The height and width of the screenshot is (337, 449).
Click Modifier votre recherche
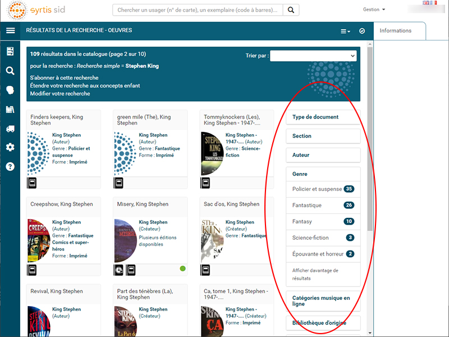60,94
